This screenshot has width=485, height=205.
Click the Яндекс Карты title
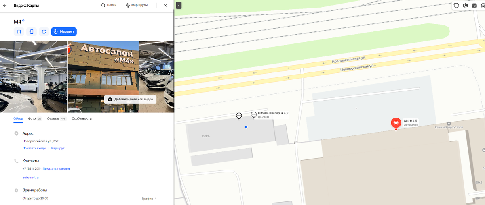tap(27, 5)
